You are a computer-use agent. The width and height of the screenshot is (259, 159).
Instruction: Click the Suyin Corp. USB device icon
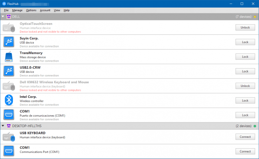click(9, 42)
